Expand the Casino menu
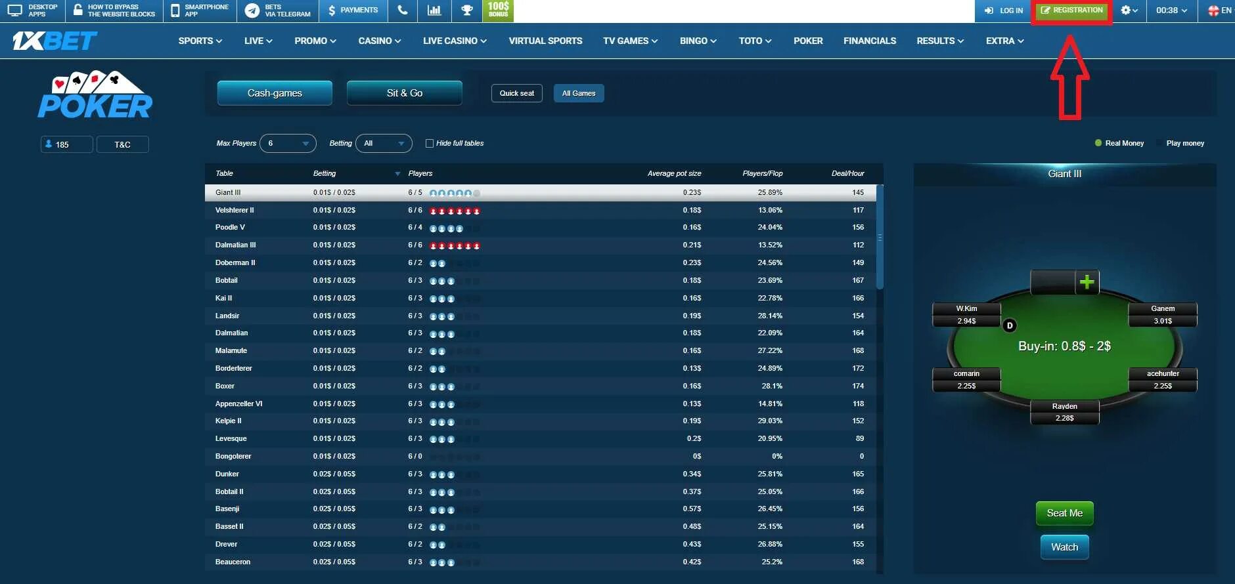The image size is (1235, 584). (x=380, y=41)
